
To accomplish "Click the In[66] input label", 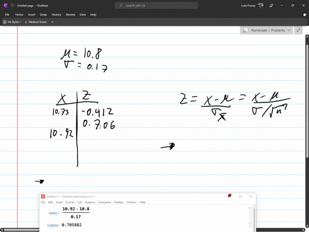I will coord(54,213).
